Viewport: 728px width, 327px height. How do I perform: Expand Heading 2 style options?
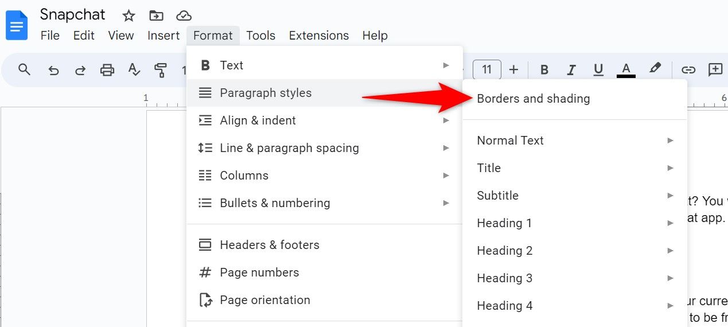point(575,251)
